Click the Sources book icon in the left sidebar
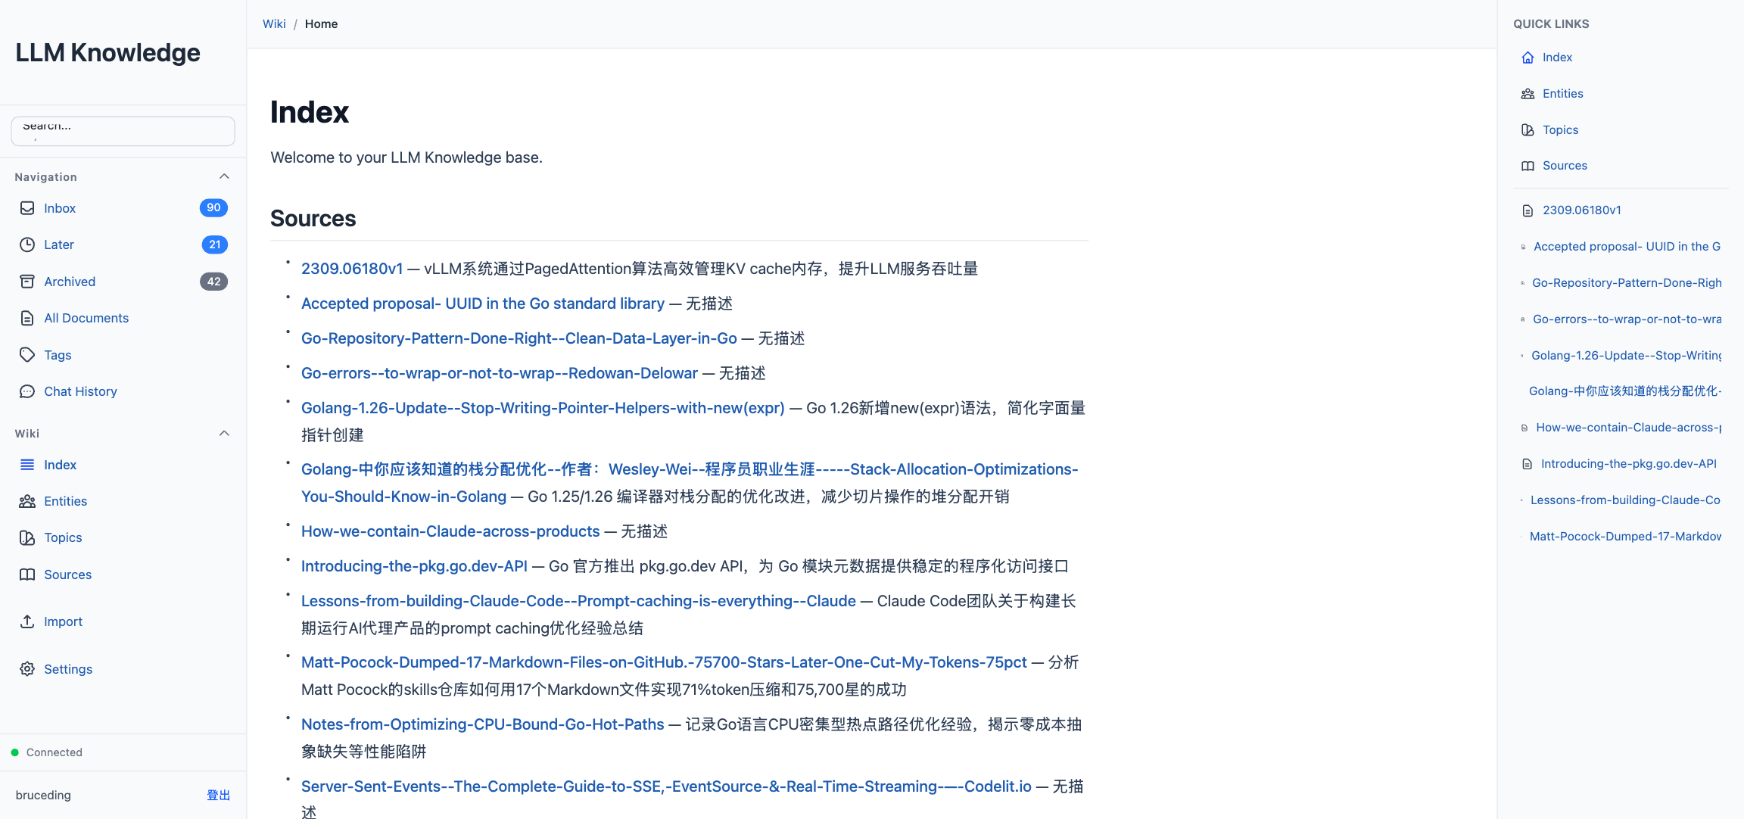This screenshot has height=819, width=1744. point(27,575)
